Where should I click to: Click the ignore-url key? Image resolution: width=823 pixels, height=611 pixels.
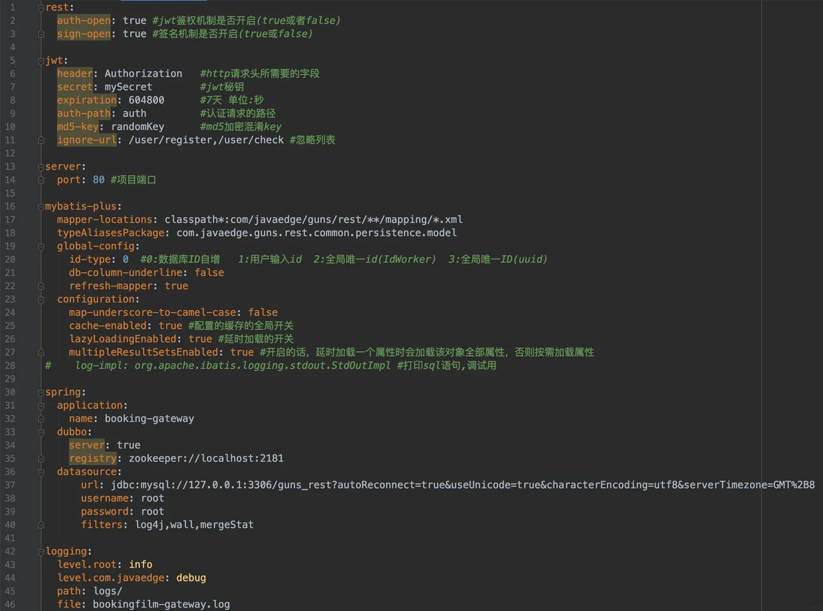tap(86, 140)
